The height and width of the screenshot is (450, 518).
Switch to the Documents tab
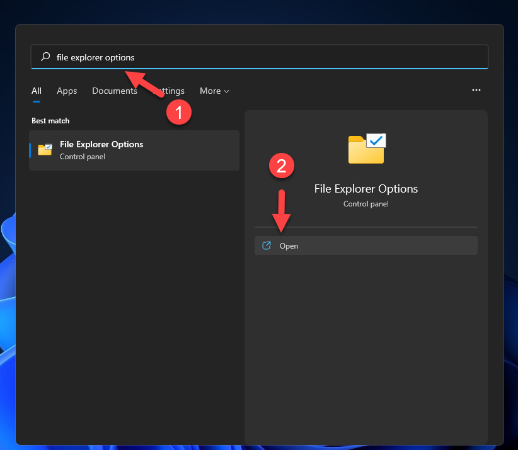(x=114, y=91)
